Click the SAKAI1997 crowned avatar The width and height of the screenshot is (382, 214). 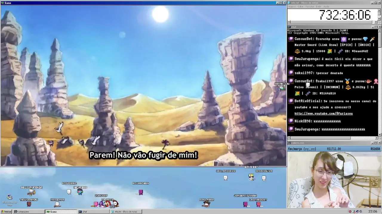(251, 177)
